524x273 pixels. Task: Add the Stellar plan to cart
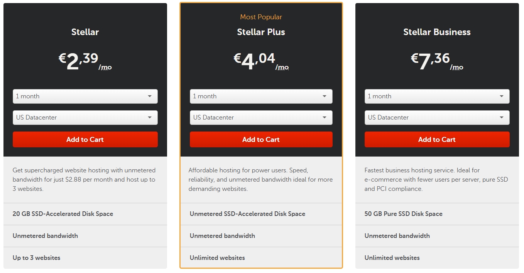(x=85, y=140)
